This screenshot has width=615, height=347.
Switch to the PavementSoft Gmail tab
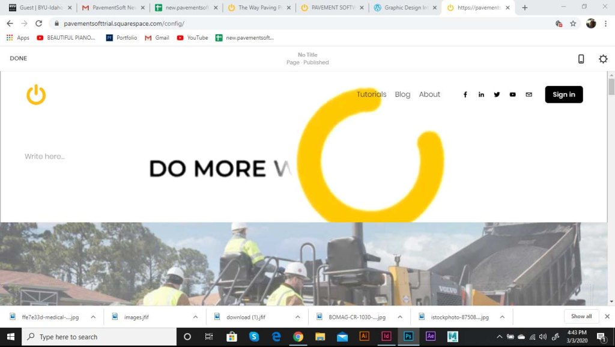[x=113, y=8]
